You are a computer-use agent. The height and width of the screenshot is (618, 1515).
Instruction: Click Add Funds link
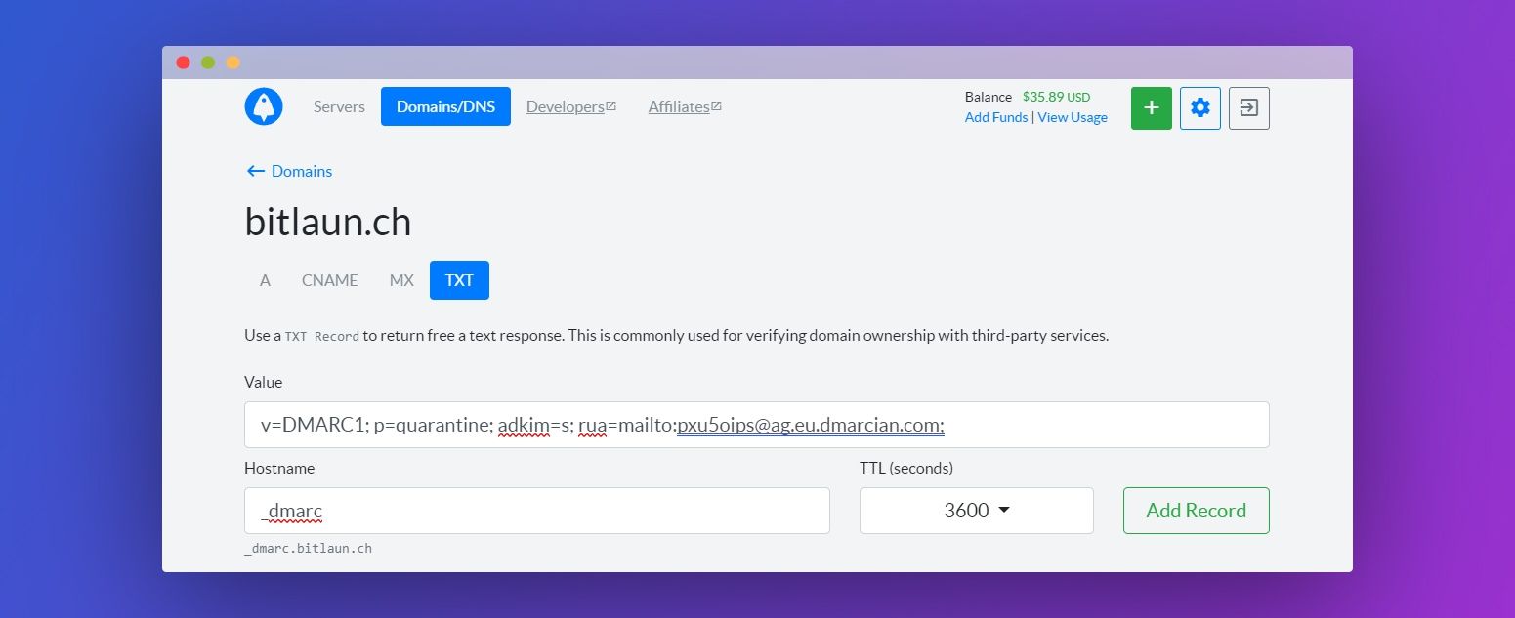click(996, 117)
